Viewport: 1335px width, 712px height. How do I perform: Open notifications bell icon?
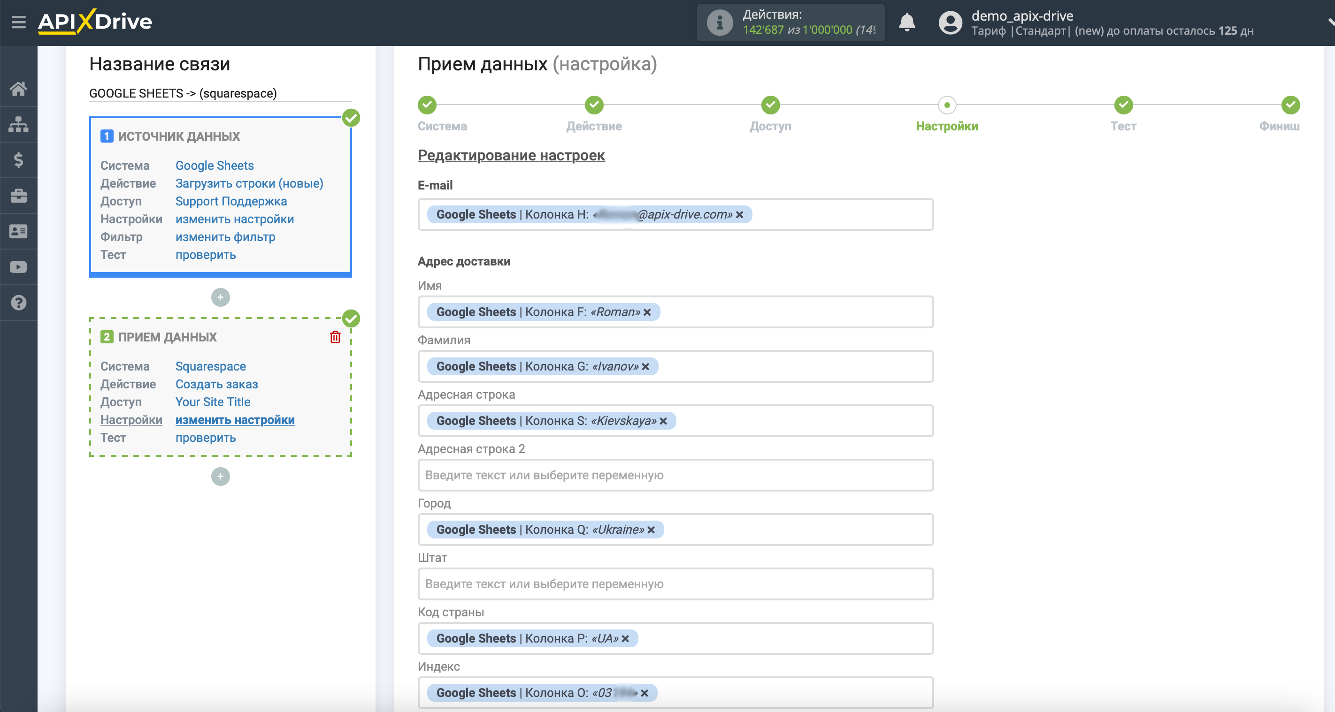(x=906, y=23)
